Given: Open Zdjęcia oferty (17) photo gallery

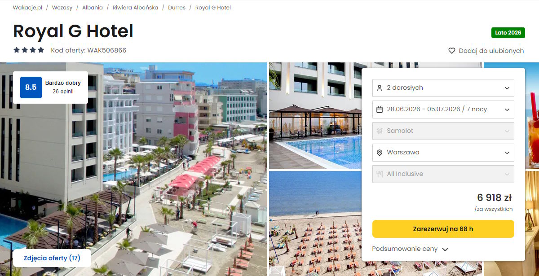Looking at the screenshot, I should (52, 258).
